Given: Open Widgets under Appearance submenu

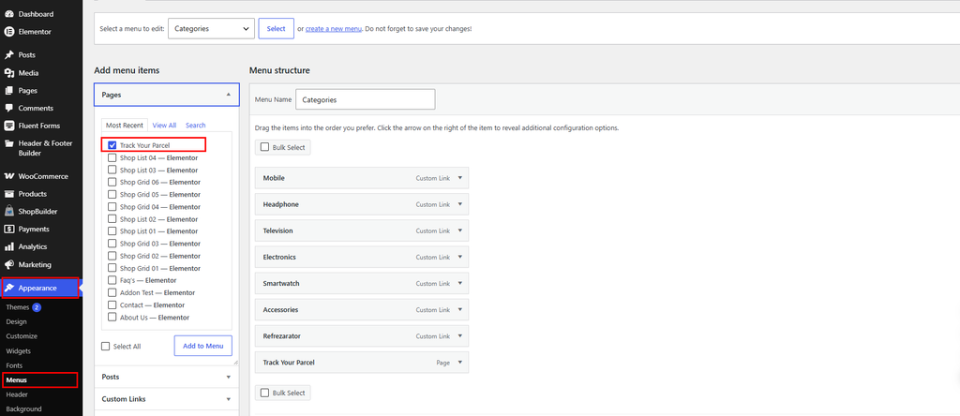Looking at the screenshot, I should pyautogui.click(x=19, y=351).
